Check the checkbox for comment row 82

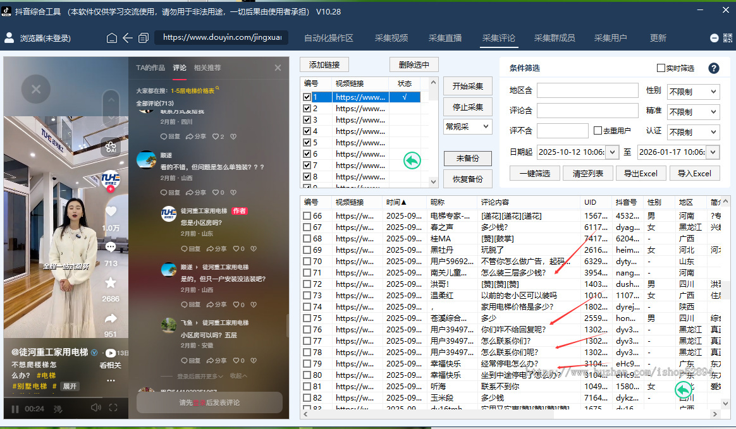coord(307,397)
